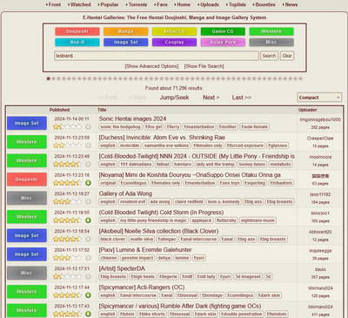Toggle the Manga category filter
348x318 pixels.
(x=125, y=31)
